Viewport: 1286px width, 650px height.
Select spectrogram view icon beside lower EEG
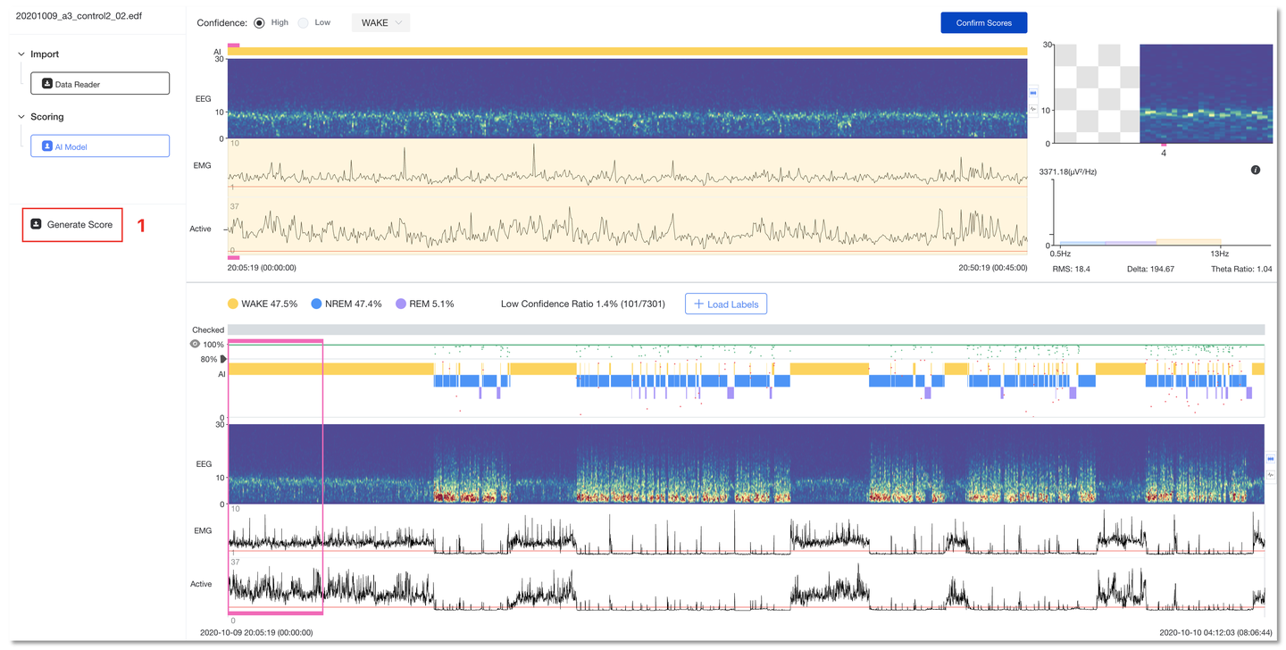click(x=1271, y=459)
